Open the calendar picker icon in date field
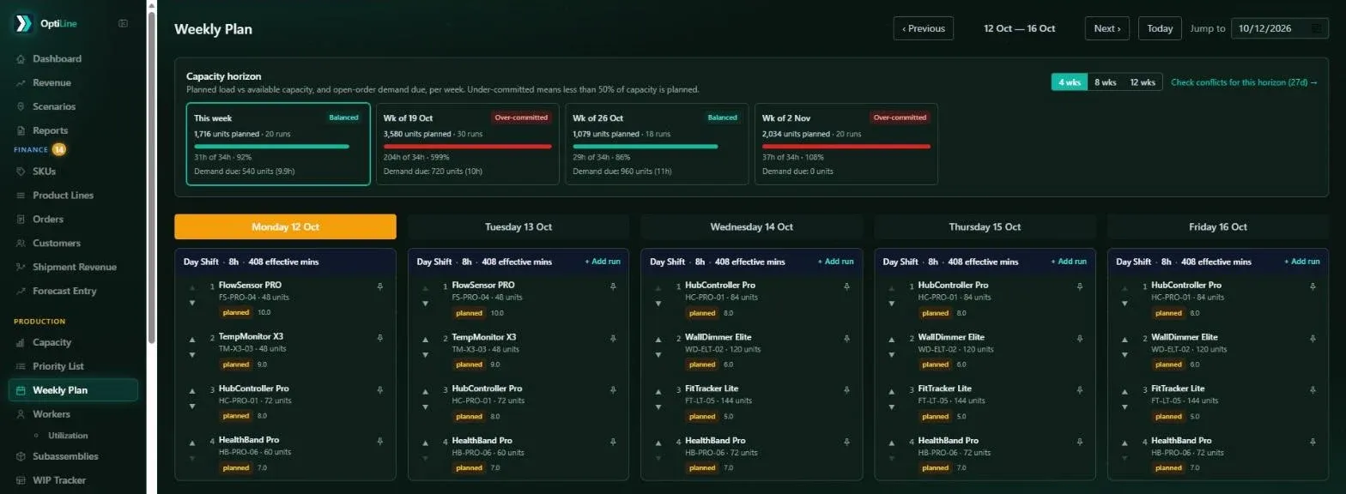Screen dimensions: 1346x494 1317,28
